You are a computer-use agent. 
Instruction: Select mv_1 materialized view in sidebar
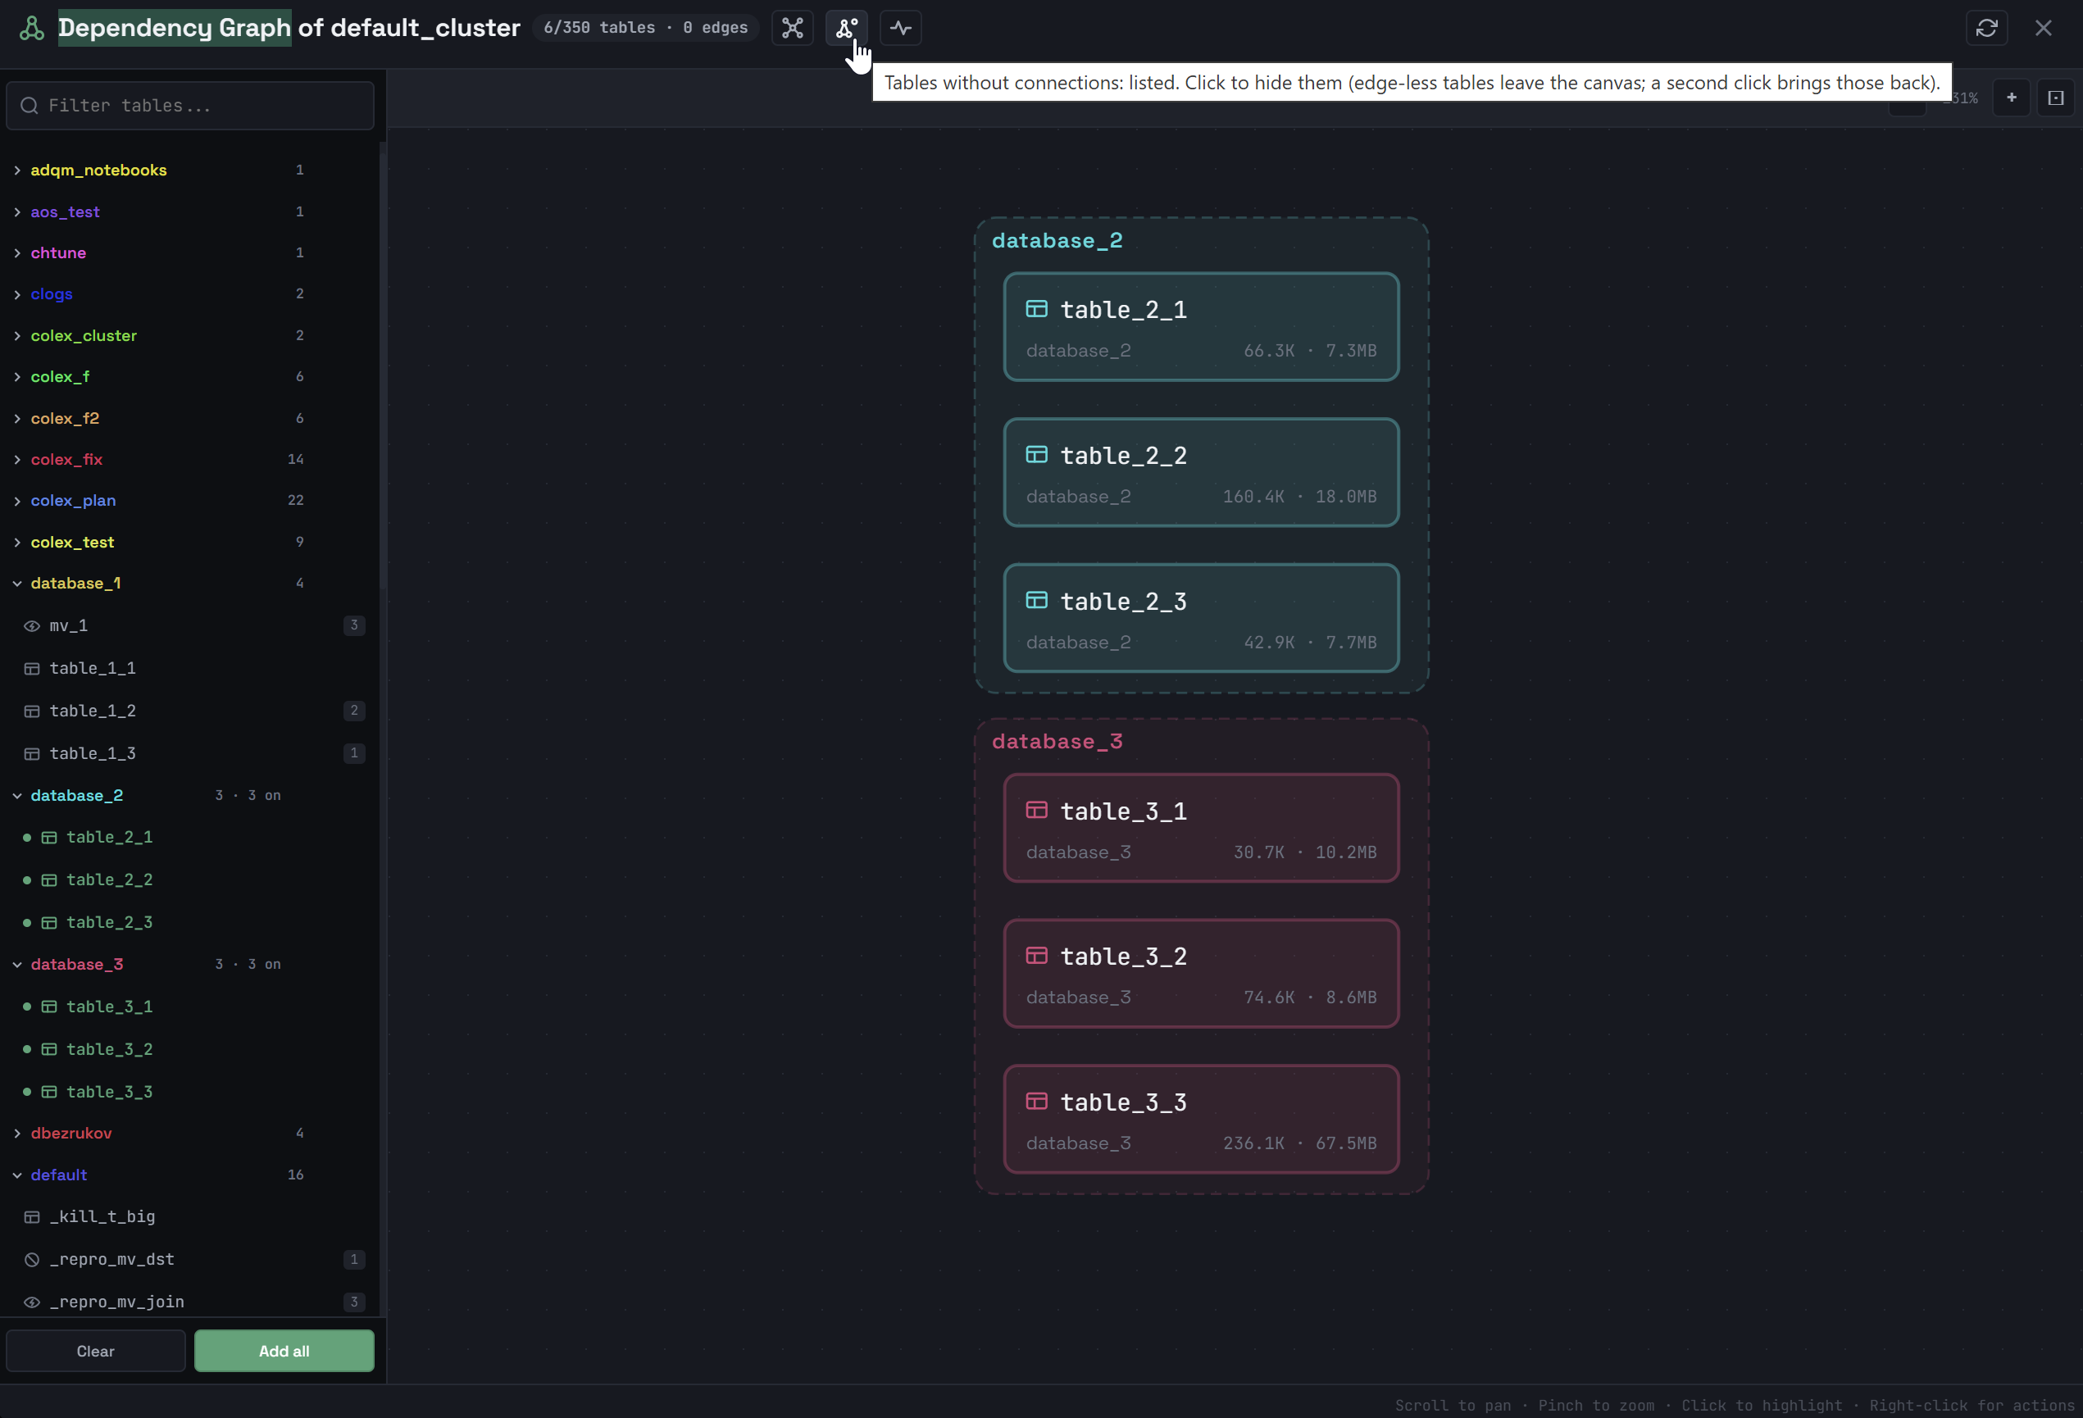click(192, 625)
